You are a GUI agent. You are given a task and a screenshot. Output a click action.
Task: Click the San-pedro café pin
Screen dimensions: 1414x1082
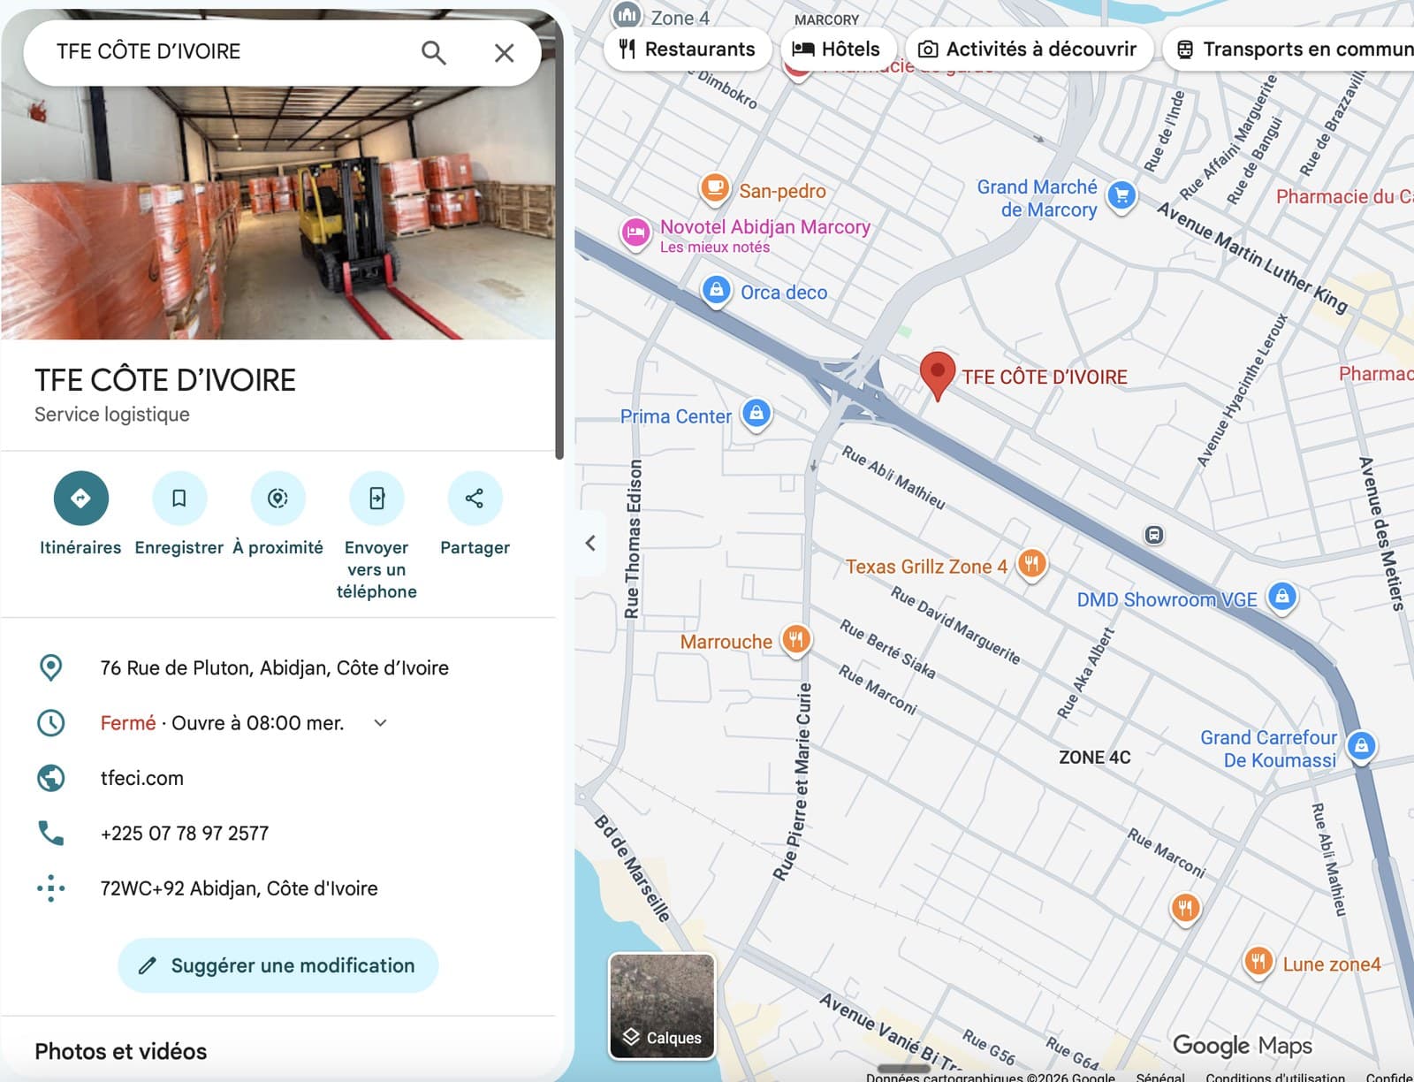tap(714, 188)
